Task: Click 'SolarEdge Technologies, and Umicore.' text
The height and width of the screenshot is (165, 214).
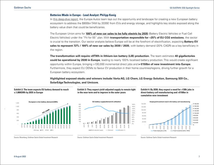Action: click(74, 82)
